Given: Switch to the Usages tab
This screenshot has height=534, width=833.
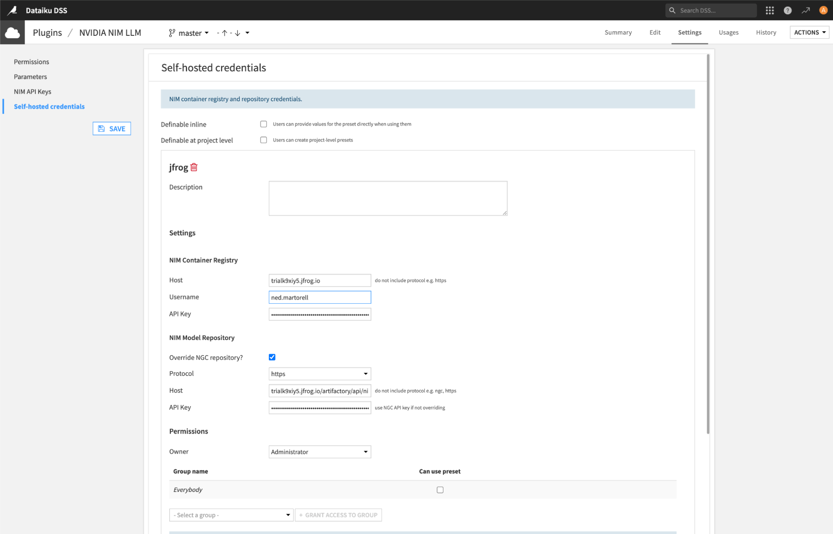Looking at the screenshot, I should [728, 32].
